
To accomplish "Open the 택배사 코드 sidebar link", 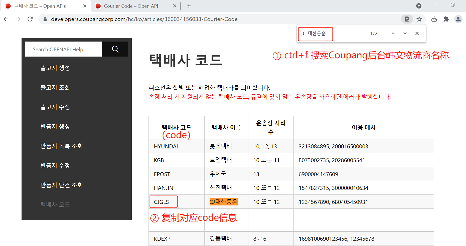I will pyautogui.click(x=55, y=204).
